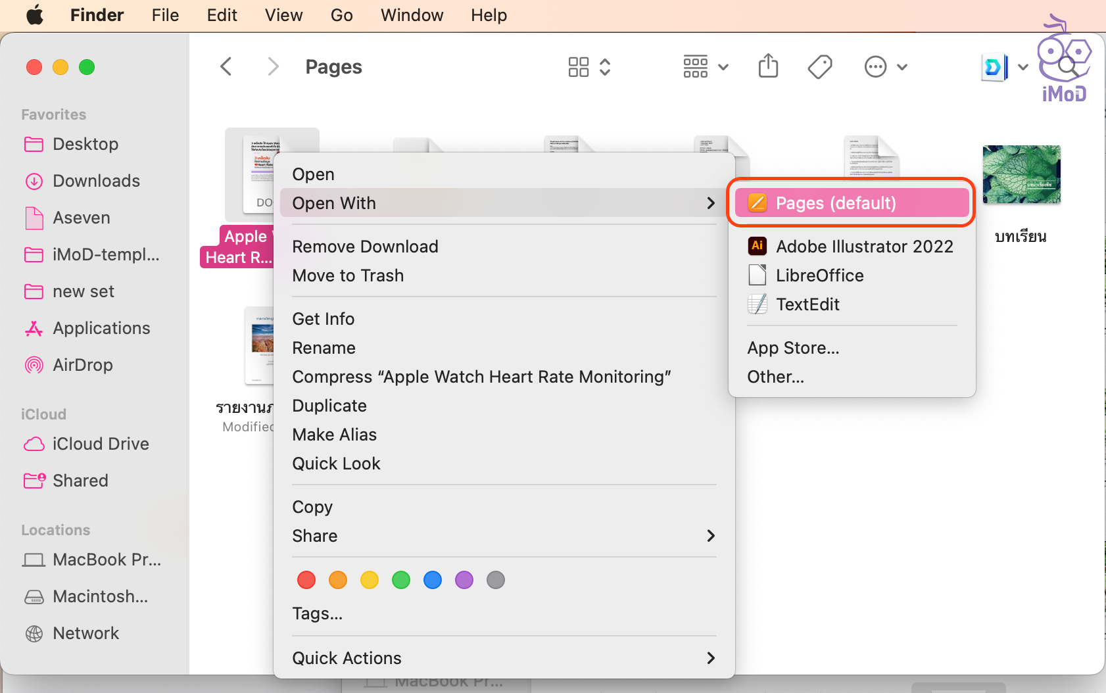This screenshot has height=693, width=1106.
Task: Apply the red color tag
Action: point(306,580)
